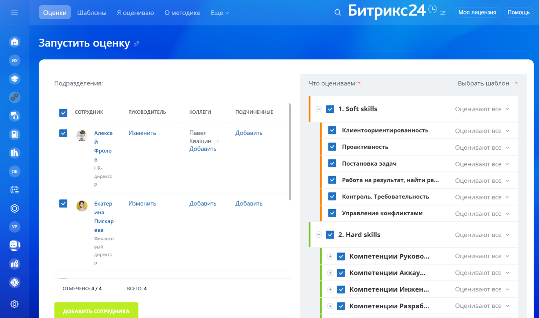Screen dimensions: 539x318
Task: Open the map icon in sidebar
Action: [15, 264]
